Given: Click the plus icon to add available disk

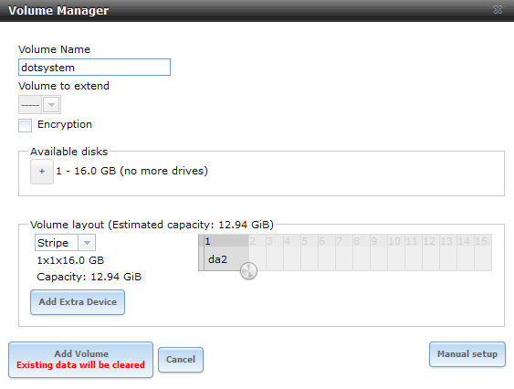Looking at the screenshot, I should point(42,171).
